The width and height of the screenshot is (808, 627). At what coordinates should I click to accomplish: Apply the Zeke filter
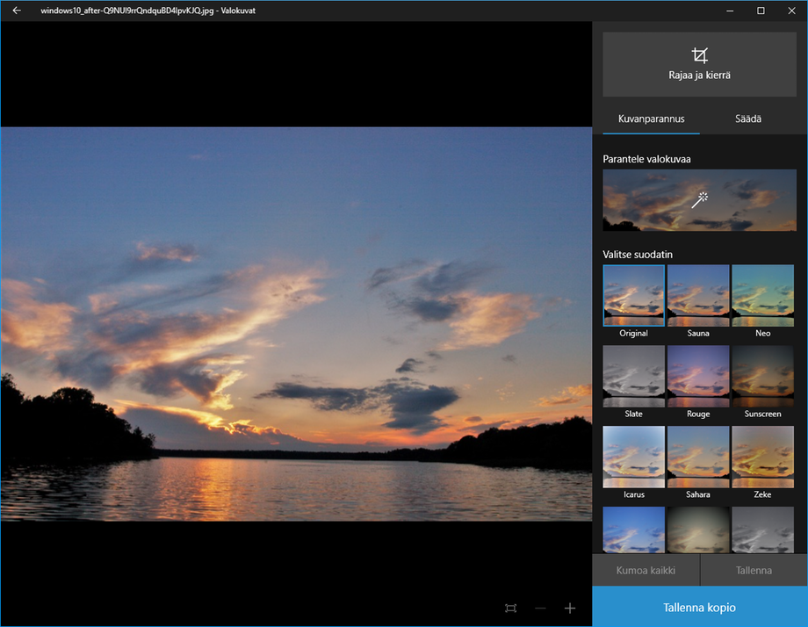[x=762, y=456]
